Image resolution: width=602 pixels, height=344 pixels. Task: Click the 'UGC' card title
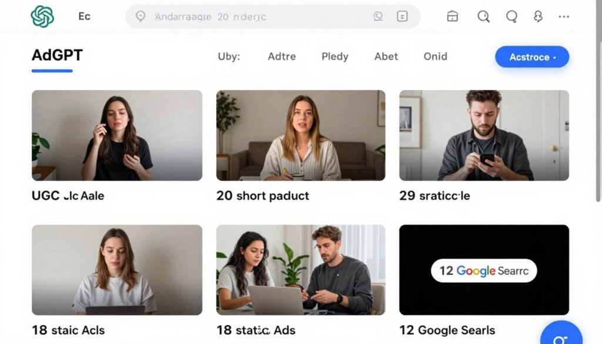coord(68,196)
